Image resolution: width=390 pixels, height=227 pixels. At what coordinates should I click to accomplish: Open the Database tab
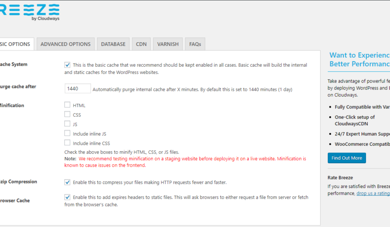(113, 44)
